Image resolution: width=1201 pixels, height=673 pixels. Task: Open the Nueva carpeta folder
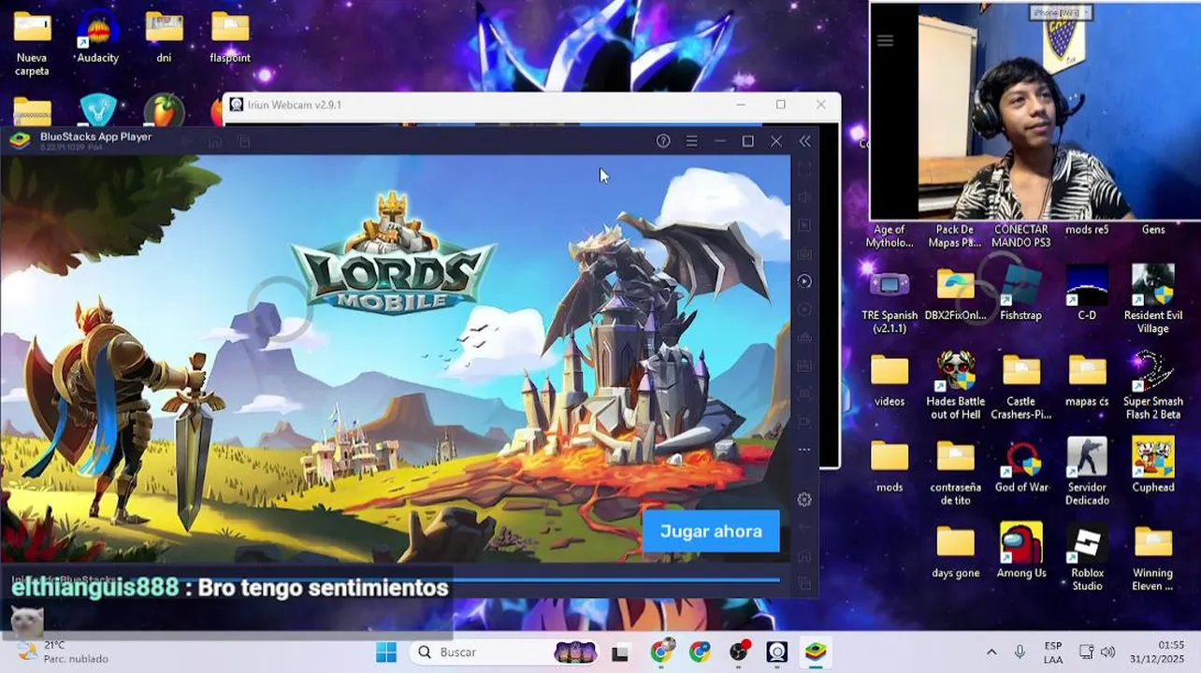coord(32,43)
